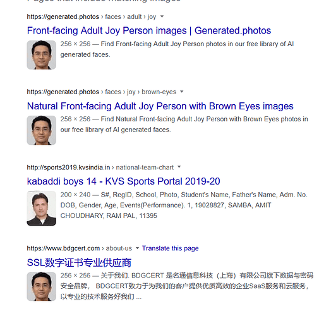This screenshot has width=331, height=316.
Task: Click the generated.photos › faces › joy URL breadcrumb
Action: 102,92
